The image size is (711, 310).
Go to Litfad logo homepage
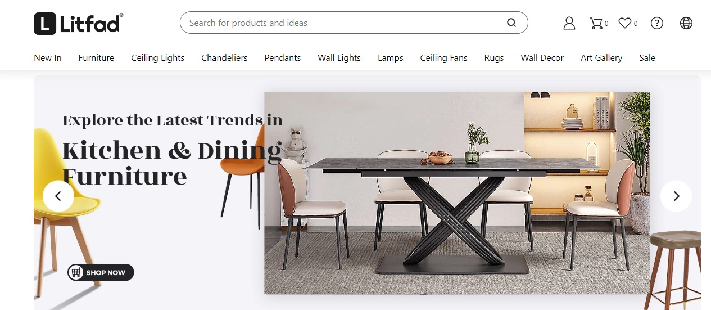(x=78, y=23)
